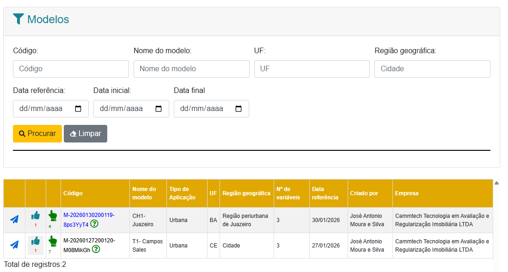Click help icon next to code M08MikGh
The width and height of the screenshot is (508, 272).
(96, 249)
